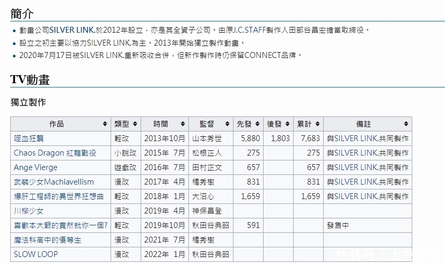Screen dimensions: 445x264
Task: Sort table by 先發 column arrows
Action: point(258,124)
